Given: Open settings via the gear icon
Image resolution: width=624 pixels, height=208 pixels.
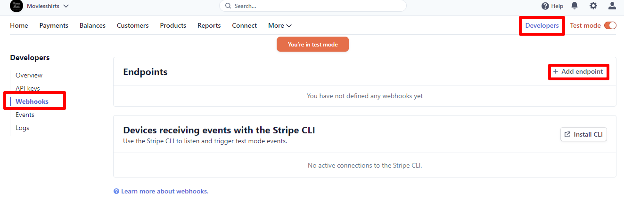Looking at the screenshot, I should [x=593, y=6].
